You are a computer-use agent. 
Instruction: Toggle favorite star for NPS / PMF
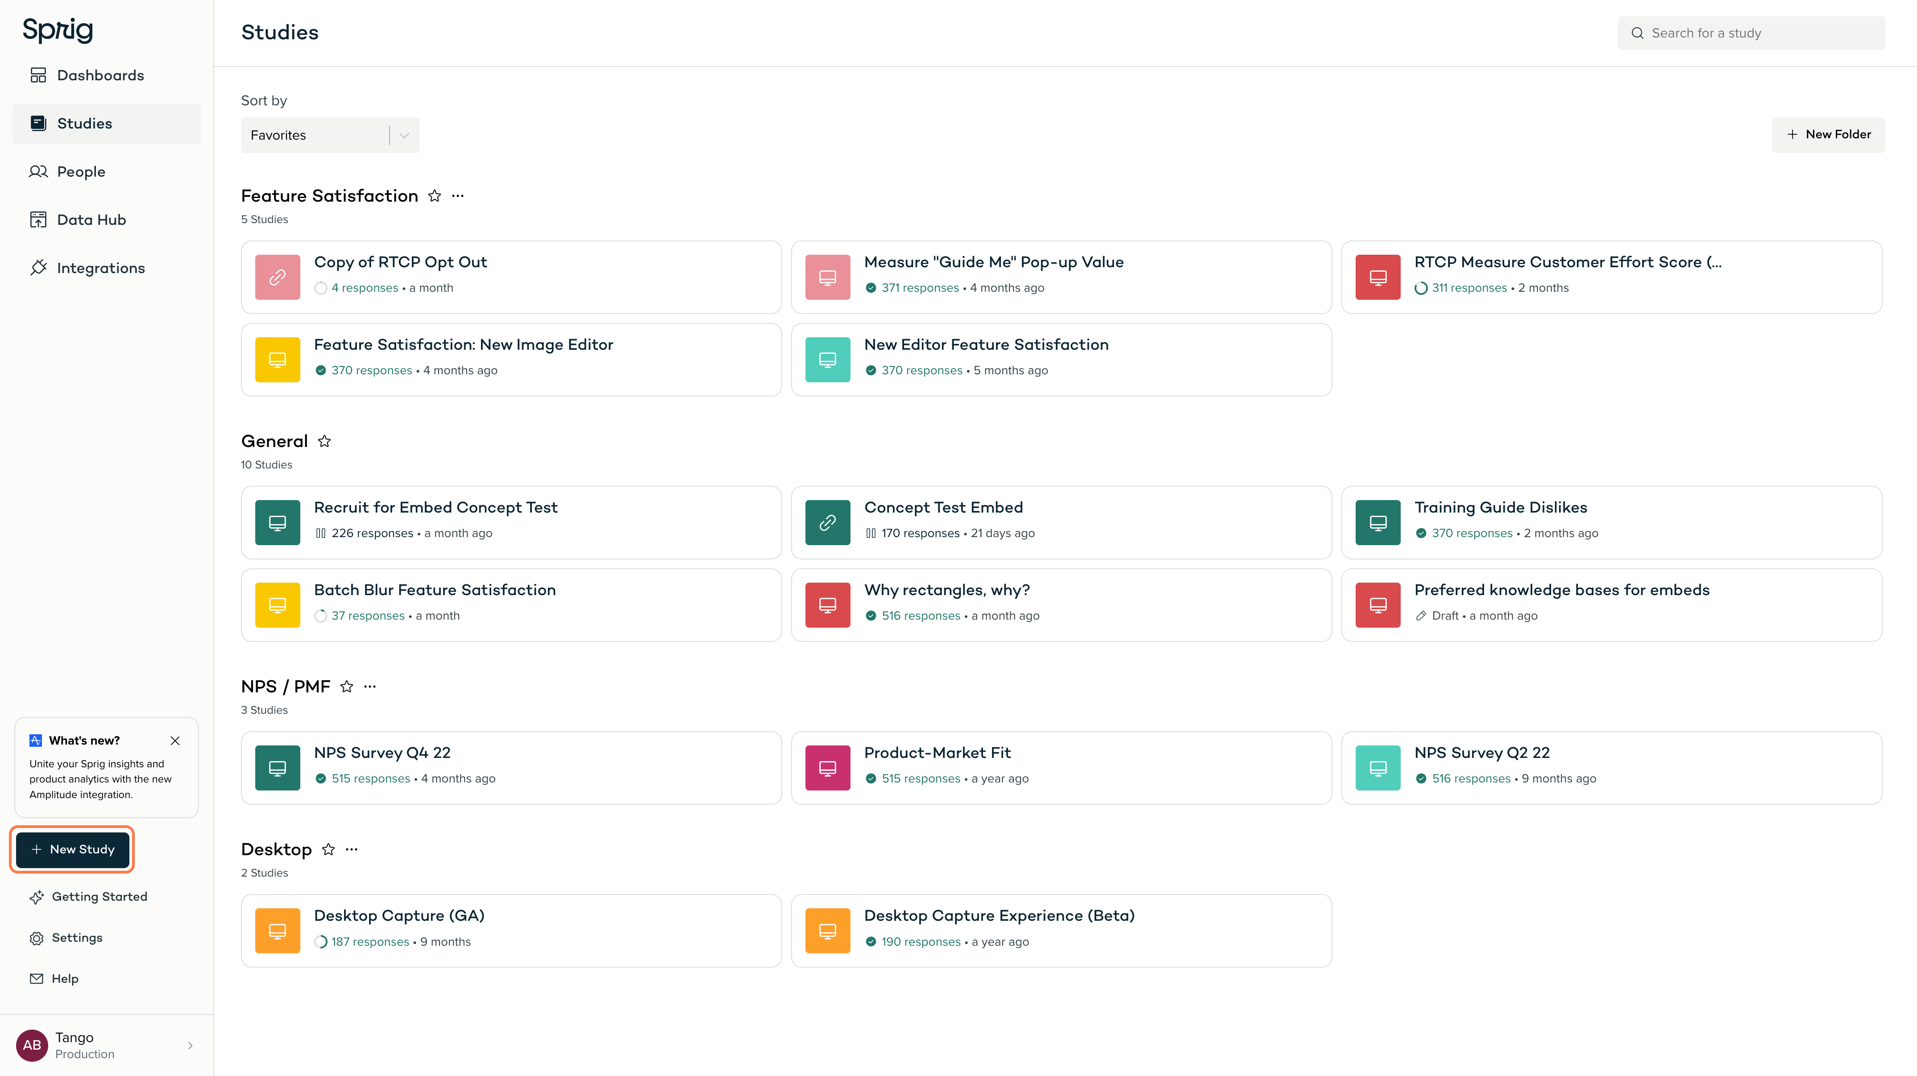pyautogui.click(x=347, y=686)
